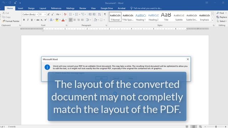Switch to the Design tab
The image size is (228, 128).
(x=31, y=8)
